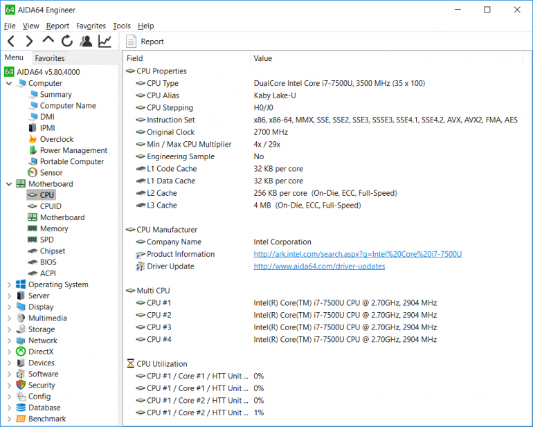Screen dimensions: 533x427
Task: Click the Report toolbar button
Action: coord(145,42)
